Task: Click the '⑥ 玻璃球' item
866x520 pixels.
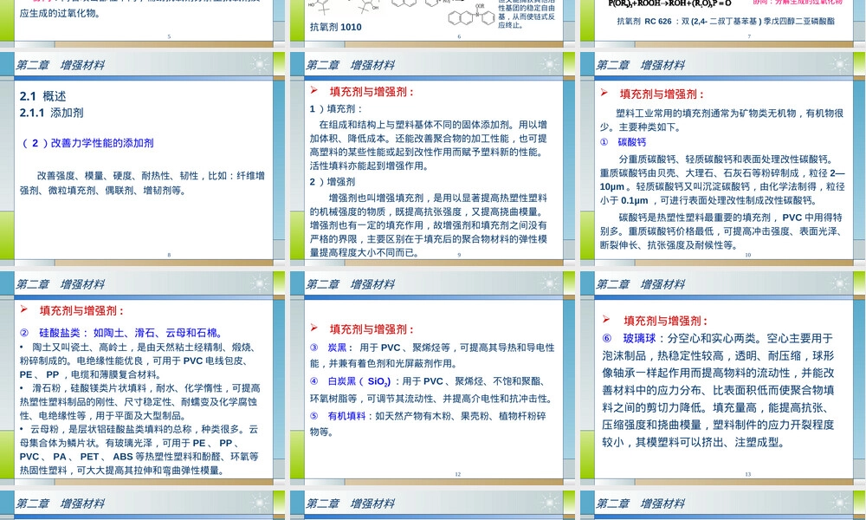Action: tap(629, 338)
